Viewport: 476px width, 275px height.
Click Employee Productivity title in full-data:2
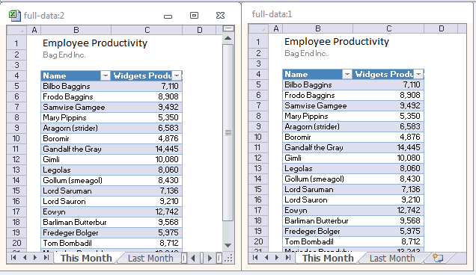95,43
